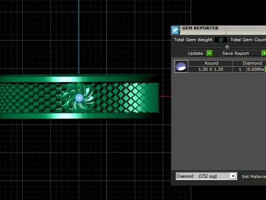This screenshot has height=200, width=266.
Task: Click the Diamond (3.52 spg) combo box
Action: point(206,176)
